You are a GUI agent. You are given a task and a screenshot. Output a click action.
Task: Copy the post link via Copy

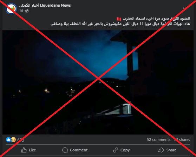pos(125,150)
